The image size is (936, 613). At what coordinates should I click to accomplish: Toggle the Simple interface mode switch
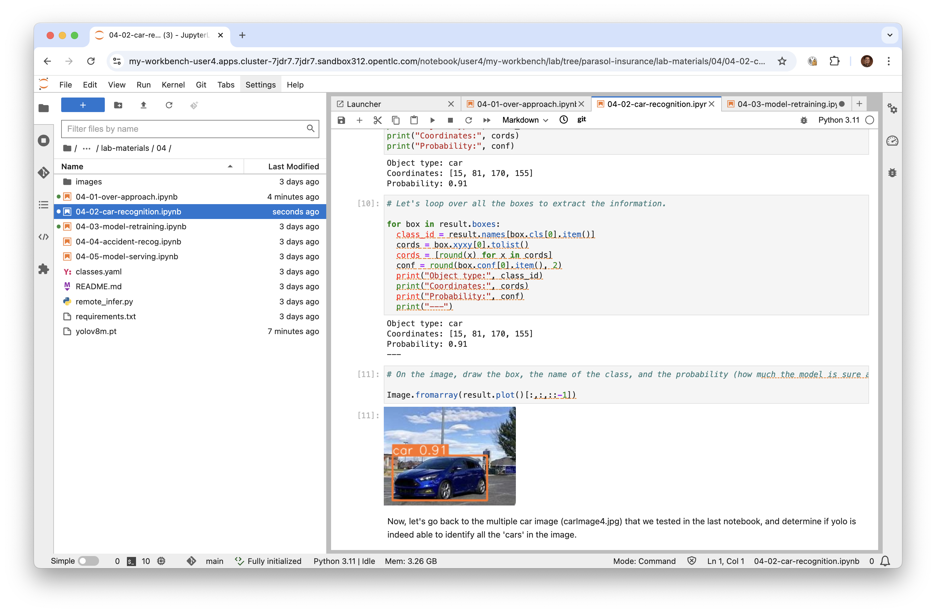click(88, 561)
